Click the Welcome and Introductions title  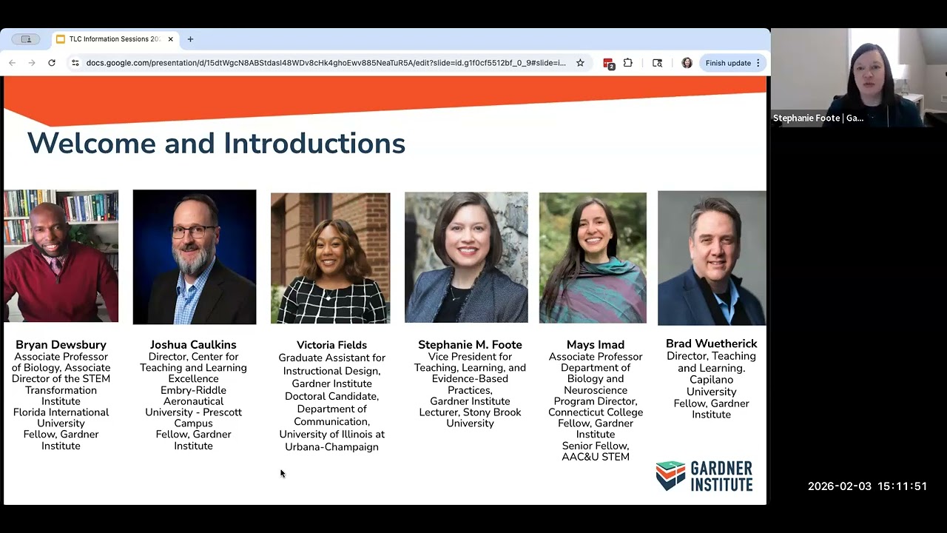tap(216, 143)
